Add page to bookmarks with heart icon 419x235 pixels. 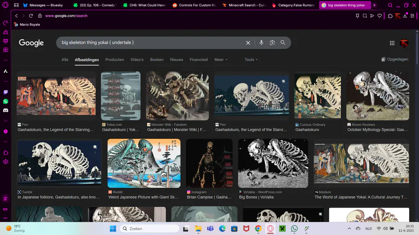[x=379, y=16]
